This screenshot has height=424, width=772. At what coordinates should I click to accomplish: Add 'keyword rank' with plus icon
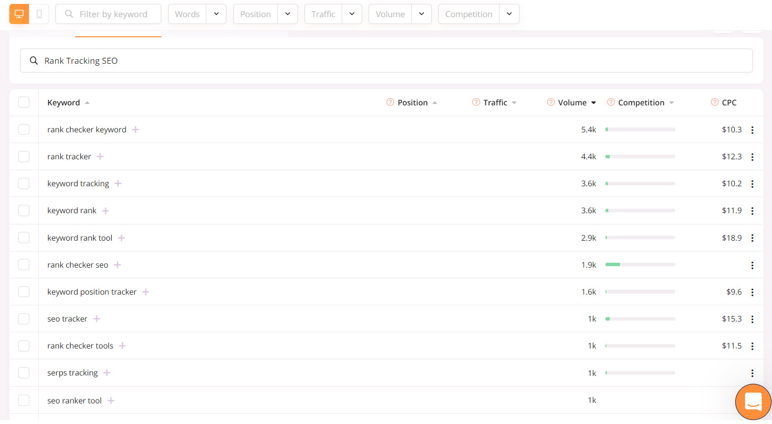105,211
